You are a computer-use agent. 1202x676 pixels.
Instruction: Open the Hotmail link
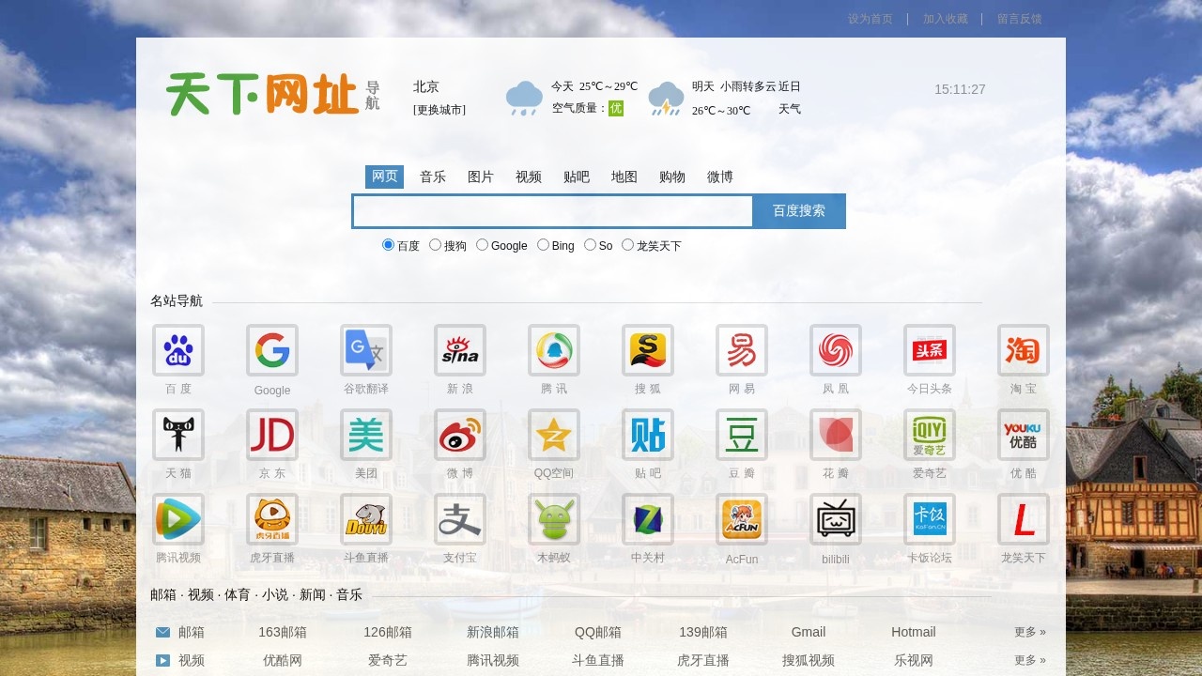(x=914, y=632)
